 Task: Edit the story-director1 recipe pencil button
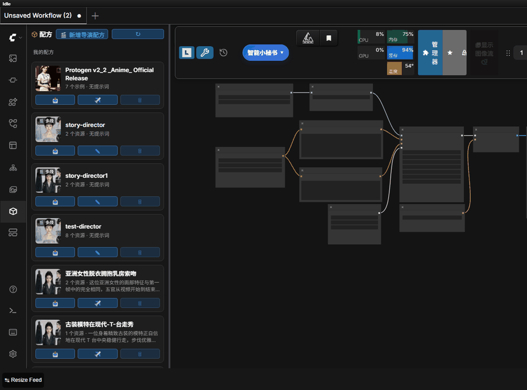pyautogui.click(x=97, y=202)
